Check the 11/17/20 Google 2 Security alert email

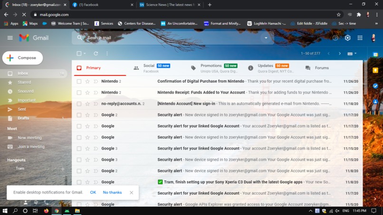(79, 115)
